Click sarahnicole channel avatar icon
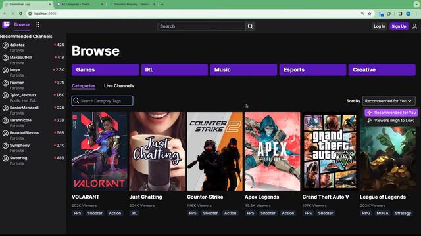Viewport: 421px width, 236px height. coord(5,121)
